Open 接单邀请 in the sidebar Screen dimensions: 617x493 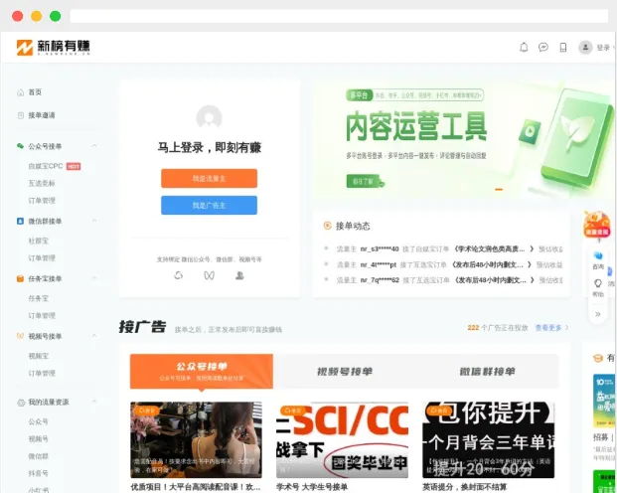point(41,115)
